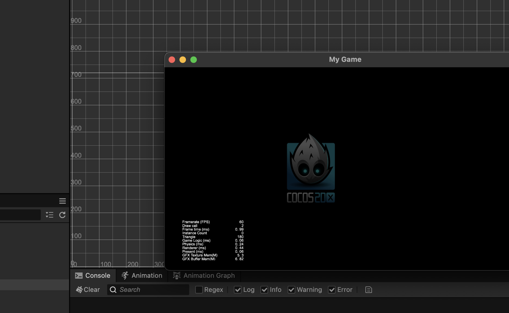
Task: Open the console log file icon
Action: tap(369, 290)
